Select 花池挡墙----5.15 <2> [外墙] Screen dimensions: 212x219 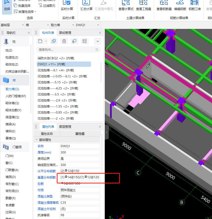(57, 82)
